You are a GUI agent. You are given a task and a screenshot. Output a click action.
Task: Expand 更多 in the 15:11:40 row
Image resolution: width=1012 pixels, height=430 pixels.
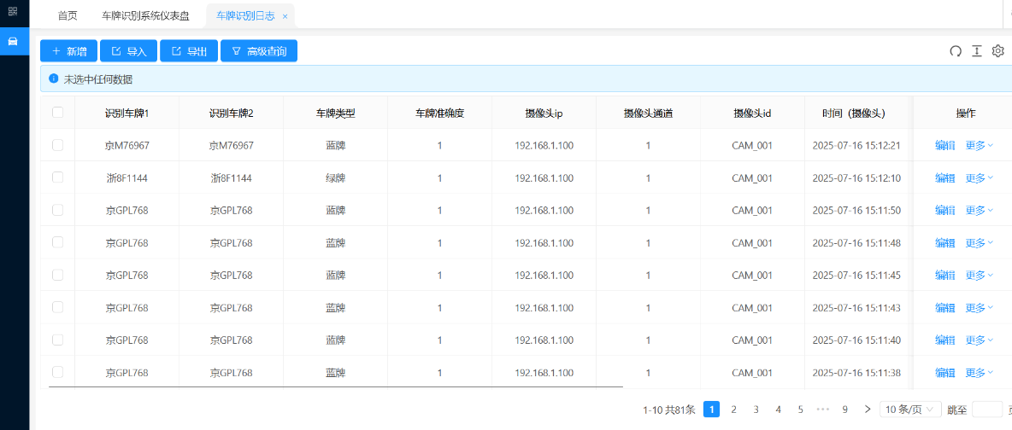pyautogui.click(x=979, y=340)
